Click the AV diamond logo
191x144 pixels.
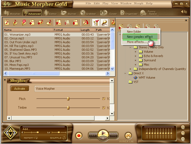[x=11, y=133]
